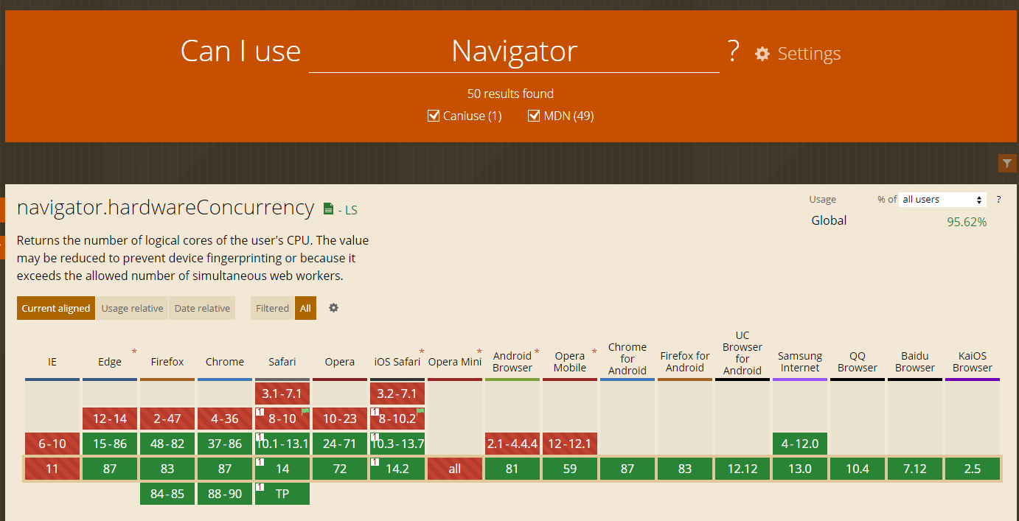Select Baidu Browser 7.12 cell

click(x=915, y=469)
